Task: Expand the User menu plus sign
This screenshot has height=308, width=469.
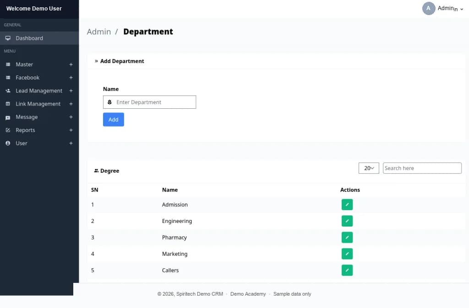Action: (x=71, y=143)
